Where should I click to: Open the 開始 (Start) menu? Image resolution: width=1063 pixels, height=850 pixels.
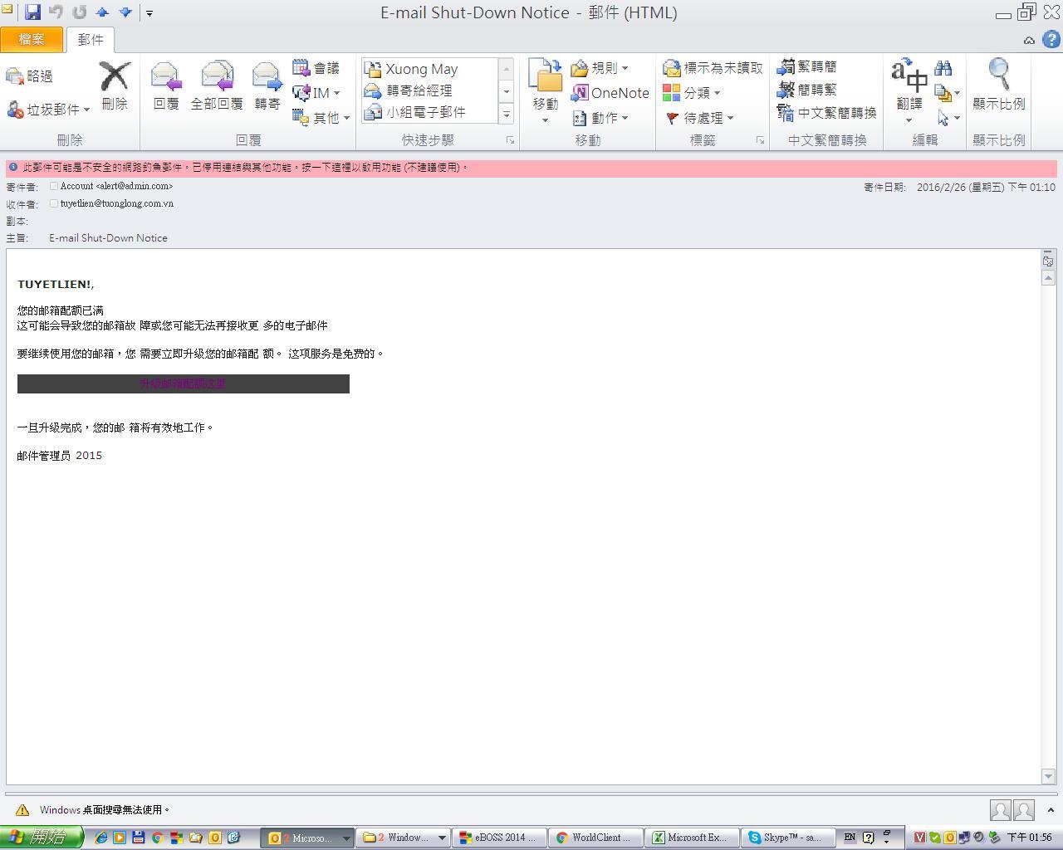tap(42, 838)
